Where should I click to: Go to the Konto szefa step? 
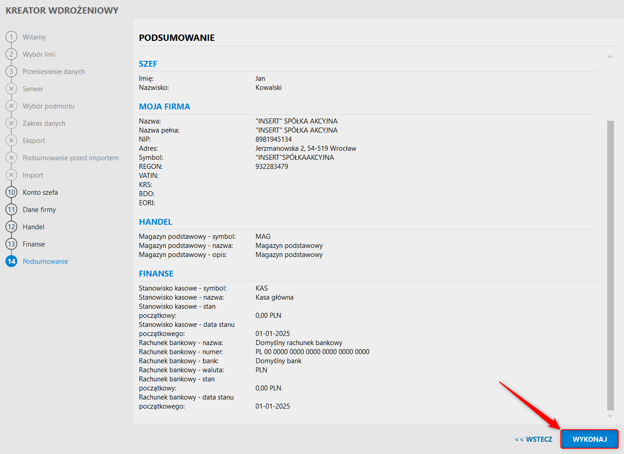click(40, 192)
